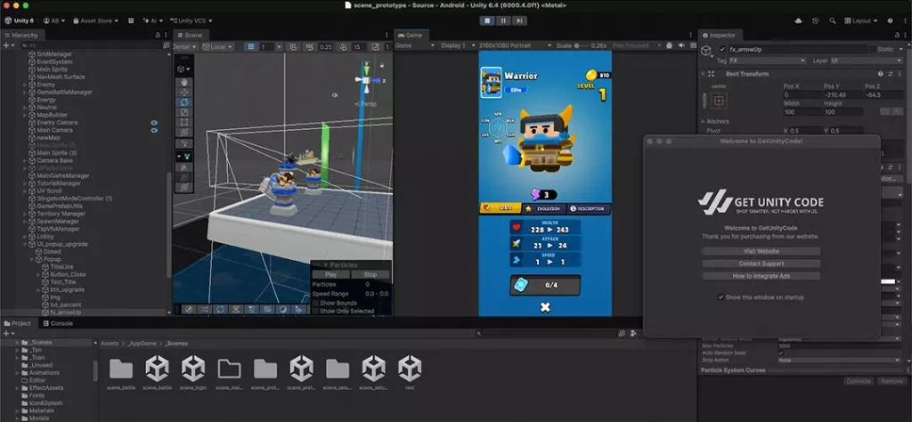Select the Scale tool in Scene toolbar
The height and width of the screenshot is (422, 912).
pyautogui.click(x=184, y=112)
